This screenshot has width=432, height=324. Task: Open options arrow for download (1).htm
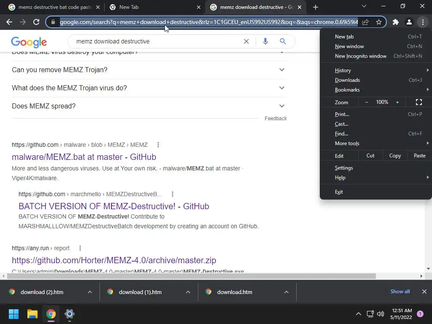(188, 292)
